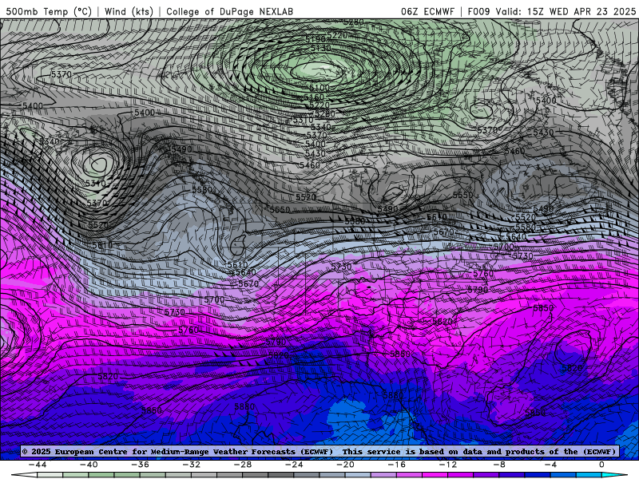Image resolution: width=639 pixels, height=479 pixels.
Task: Select the "Wind (kts)" header label
Action: click(x=129, y=11)
